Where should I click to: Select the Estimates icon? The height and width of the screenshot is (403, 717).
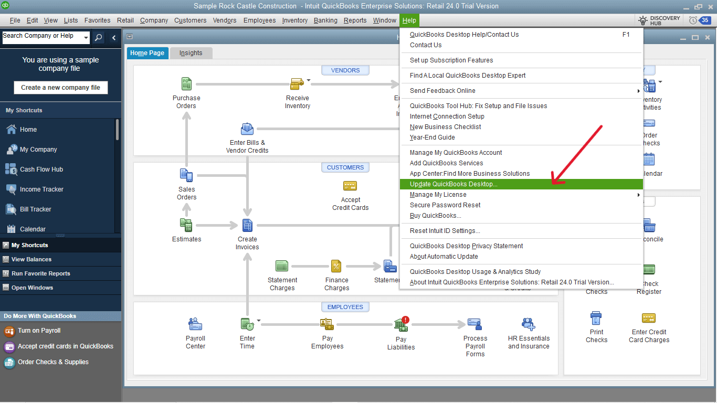pos(186,224)
